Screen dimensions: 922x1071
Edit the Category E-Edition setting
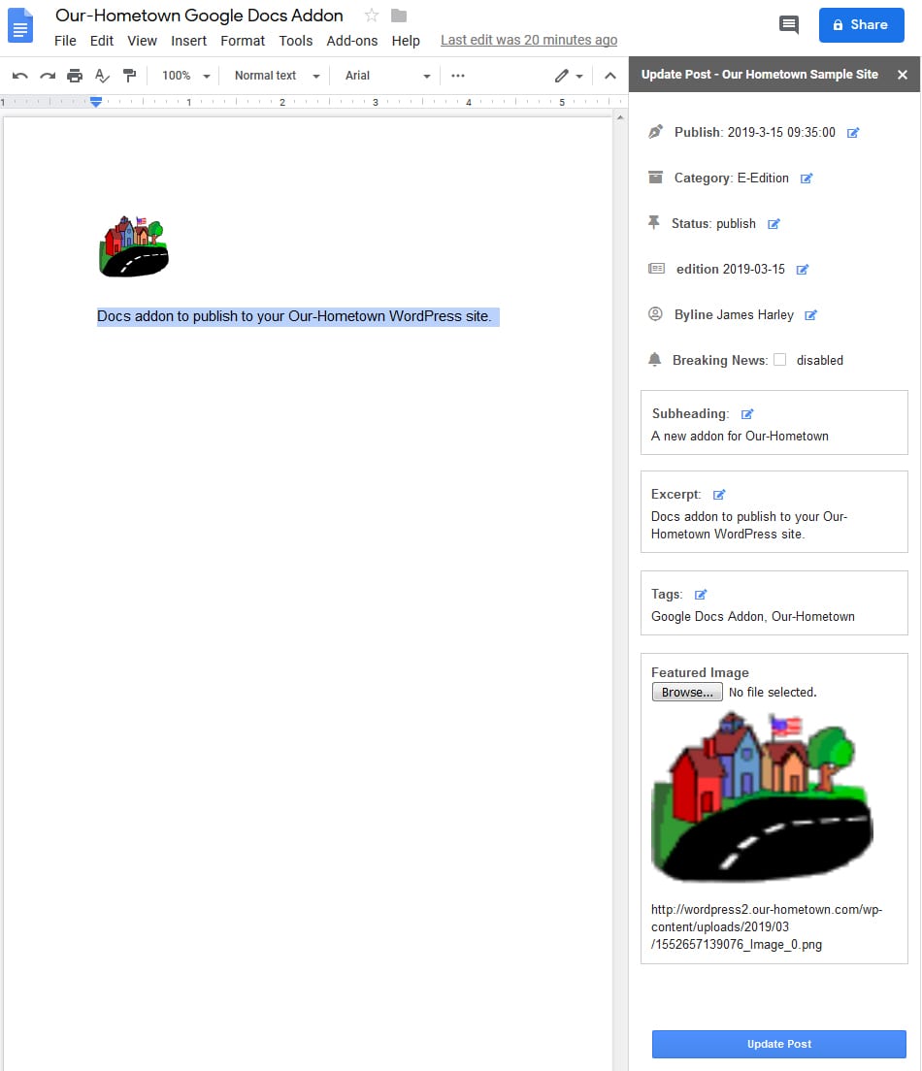(807, 178)
